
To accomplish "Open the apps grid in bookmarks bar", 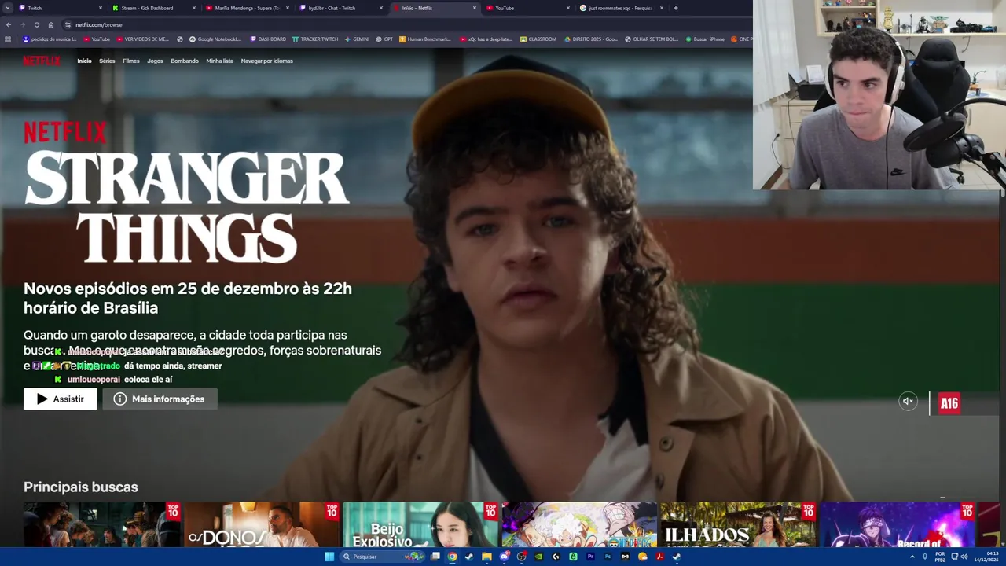I will pyautogui.click(x=9, y=39).
